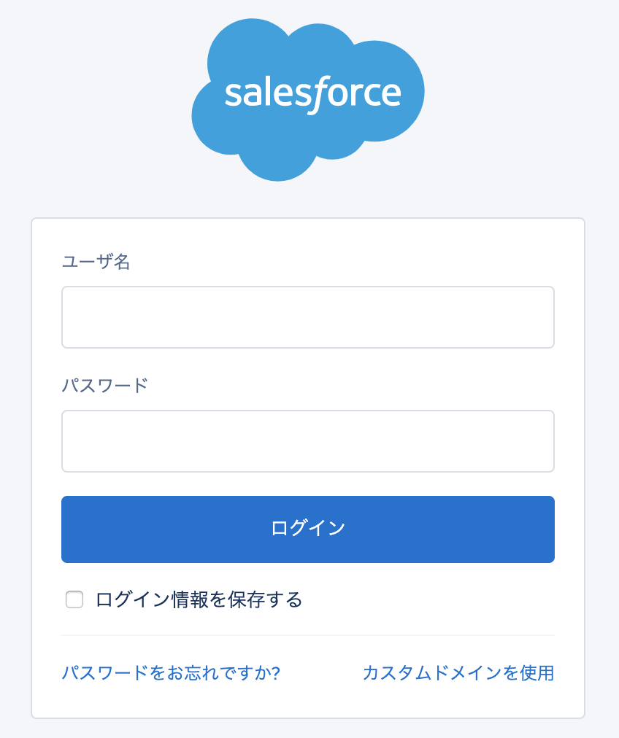
Task: Place cursor in the empty field under ユーザ名
Action: [x=308, y=317]
